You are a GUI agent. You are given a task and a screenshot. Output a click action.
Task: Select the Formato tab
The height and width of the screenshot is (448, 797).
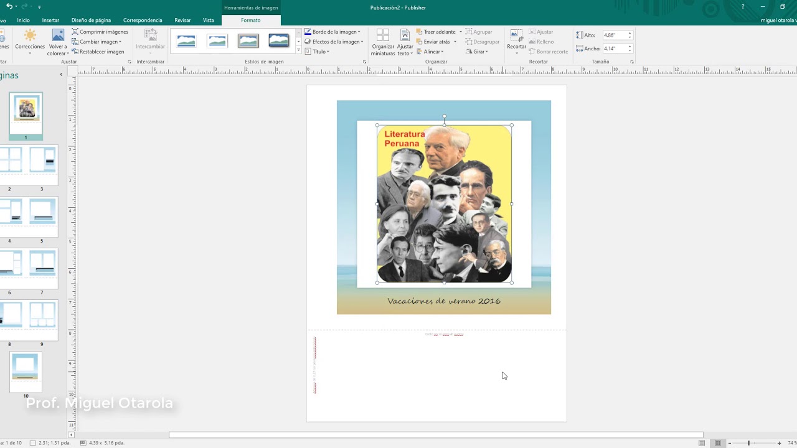click(x=251, y=20)
